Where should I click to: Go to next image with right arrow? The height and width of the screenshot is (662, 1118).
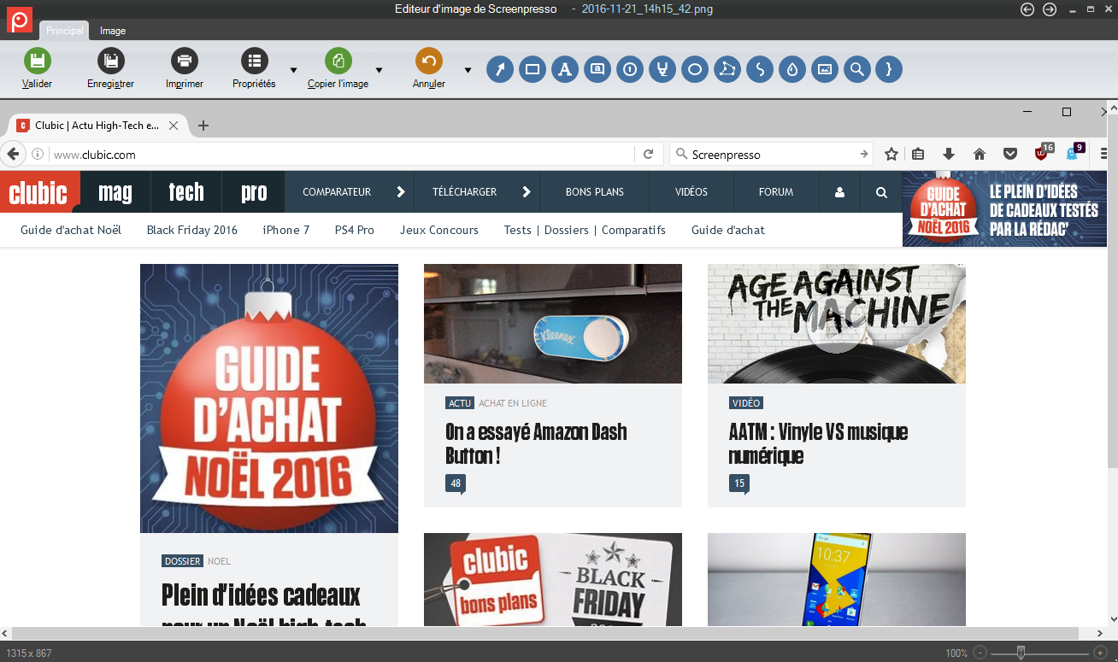1050,9
